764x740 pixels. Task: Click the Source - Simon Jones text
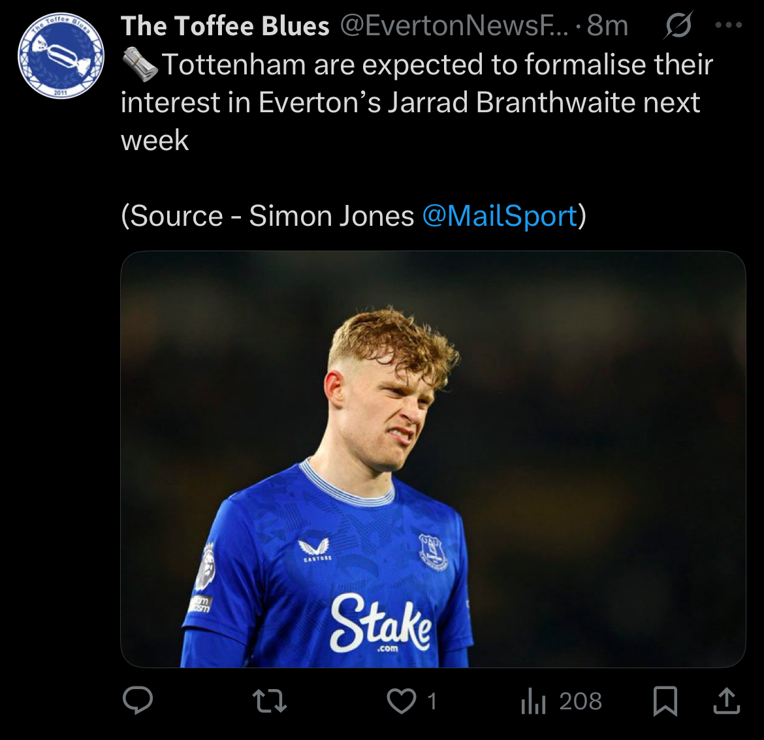click(268, 216)
